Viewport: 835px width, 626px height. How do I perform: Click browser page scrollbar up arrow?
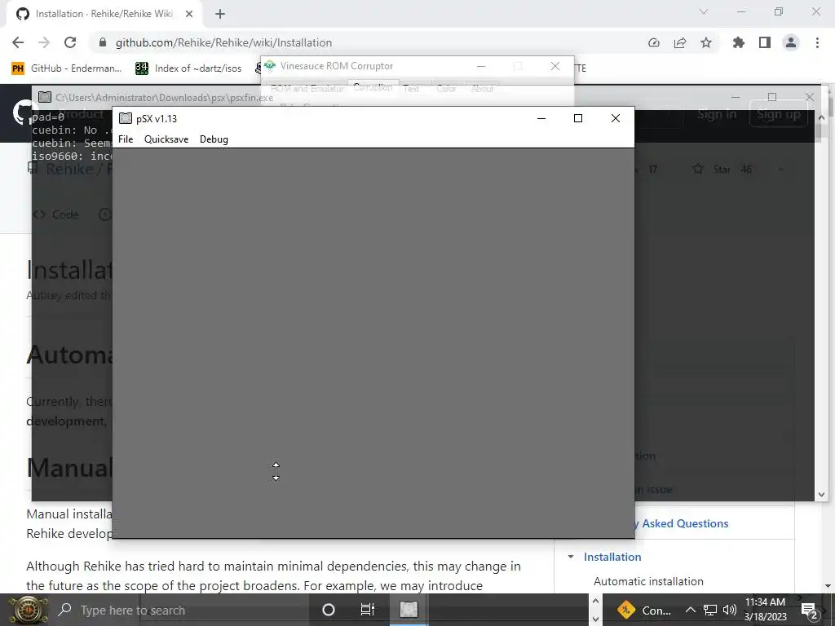click(x=829, y=90)
